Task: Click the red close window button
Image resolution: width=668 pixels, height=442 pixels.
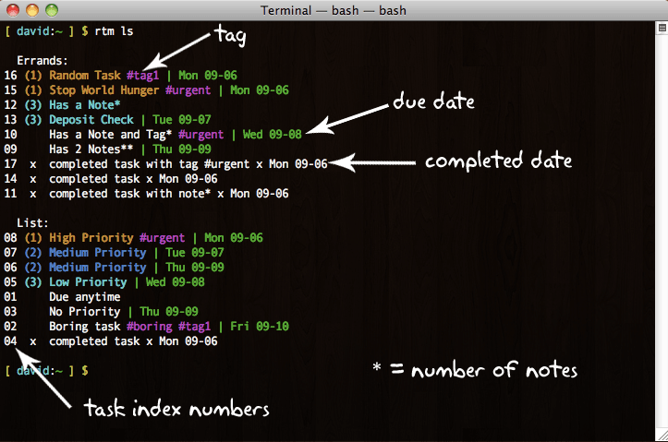Action: (x=13, y=10)
